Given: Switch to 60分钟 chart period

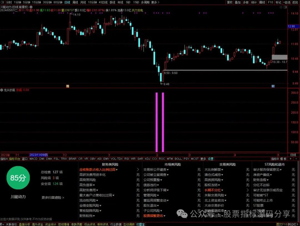Looking at the screenshot, I should [58, 2].
